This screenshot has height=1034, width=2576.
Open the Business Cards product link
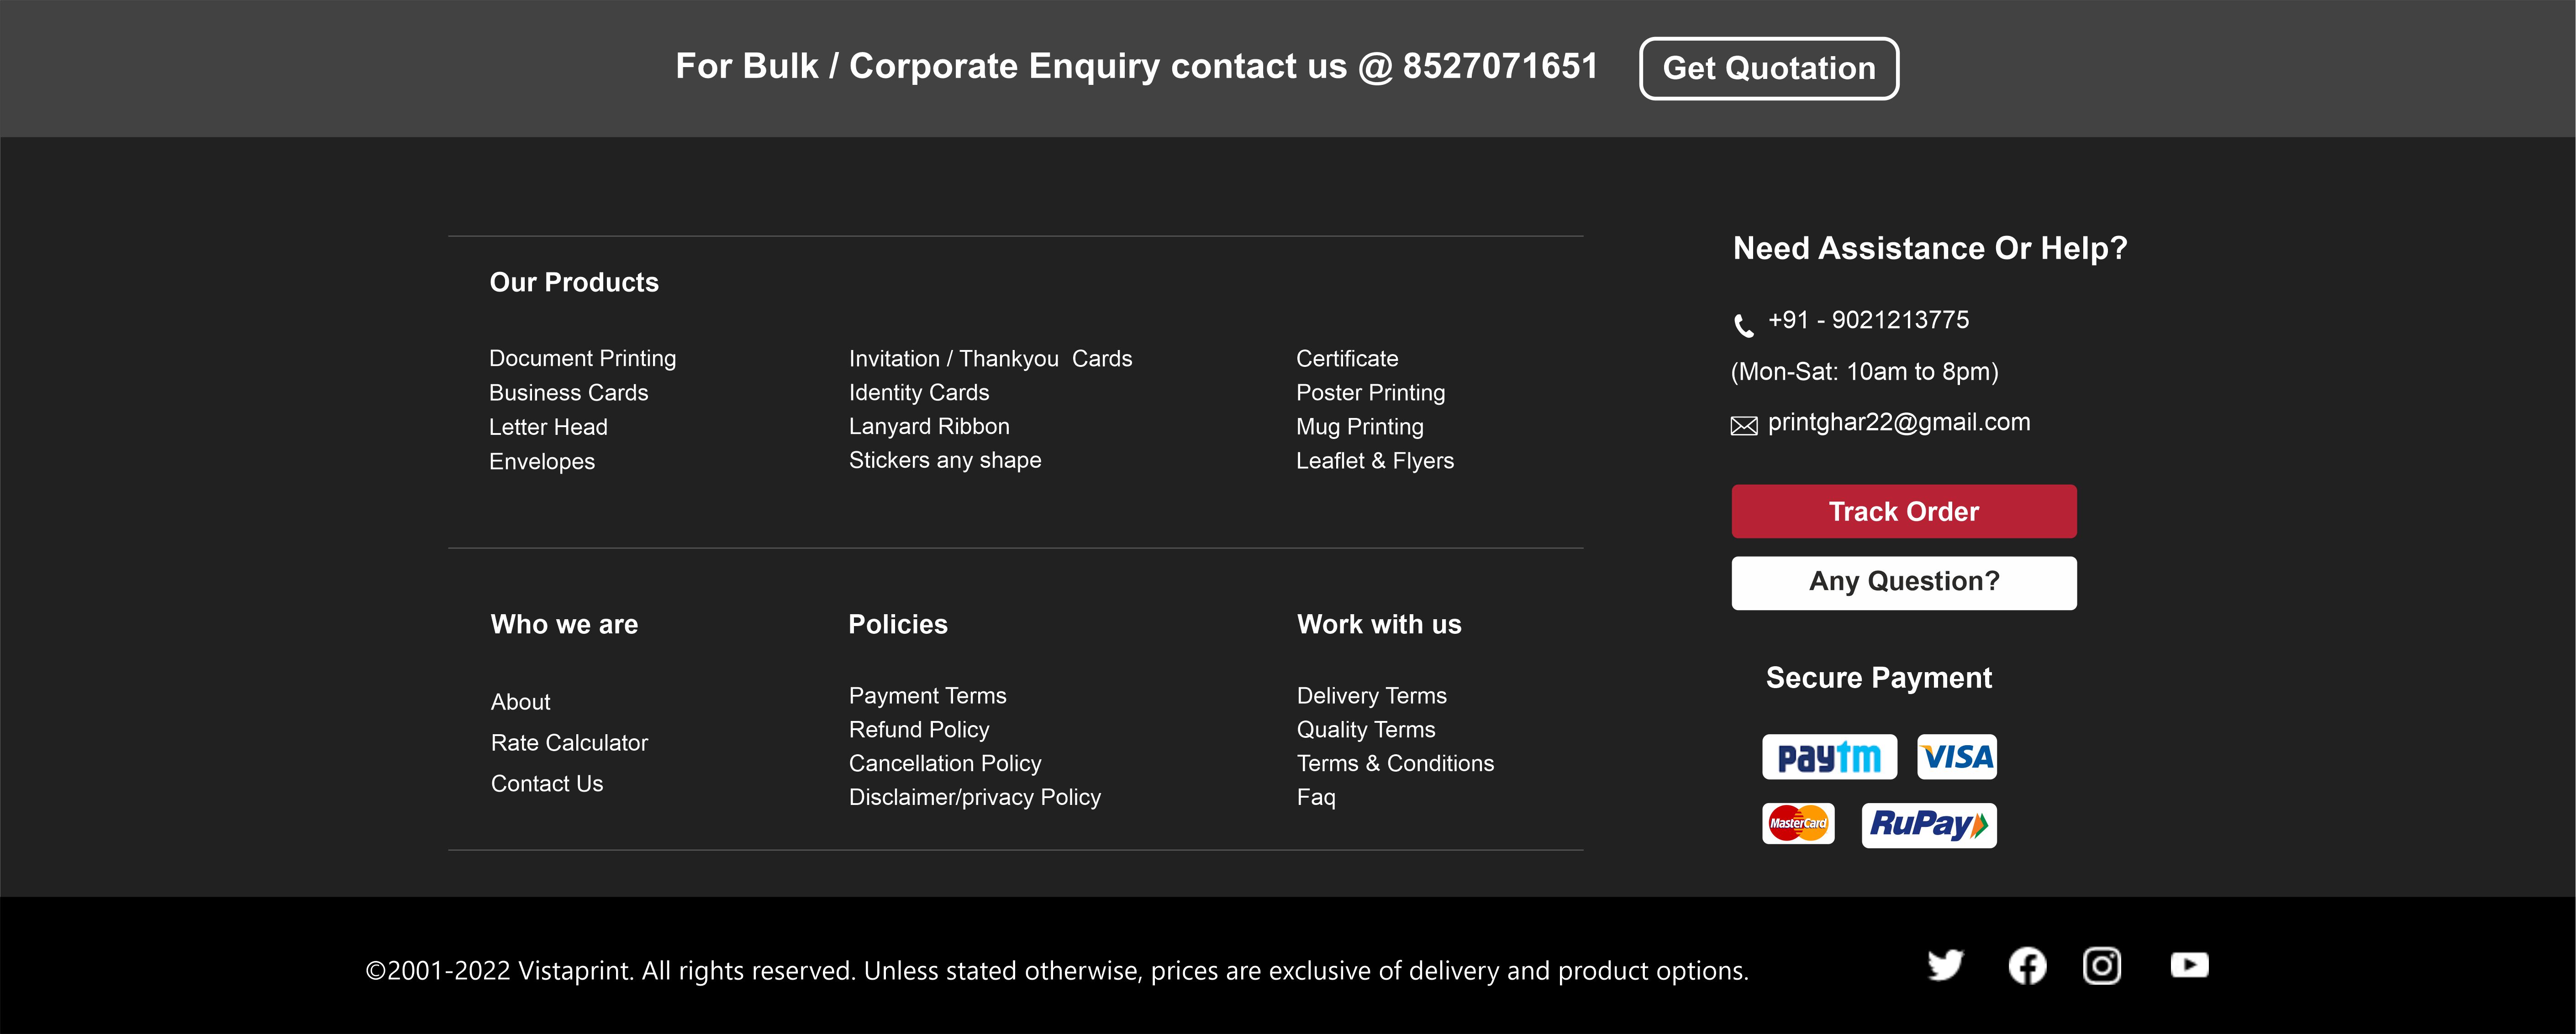pyautogui.click(x=568, y=392)
